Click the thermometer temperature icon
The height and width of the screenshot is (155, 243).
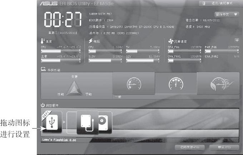pyautogui.click(x=43, y=41)
